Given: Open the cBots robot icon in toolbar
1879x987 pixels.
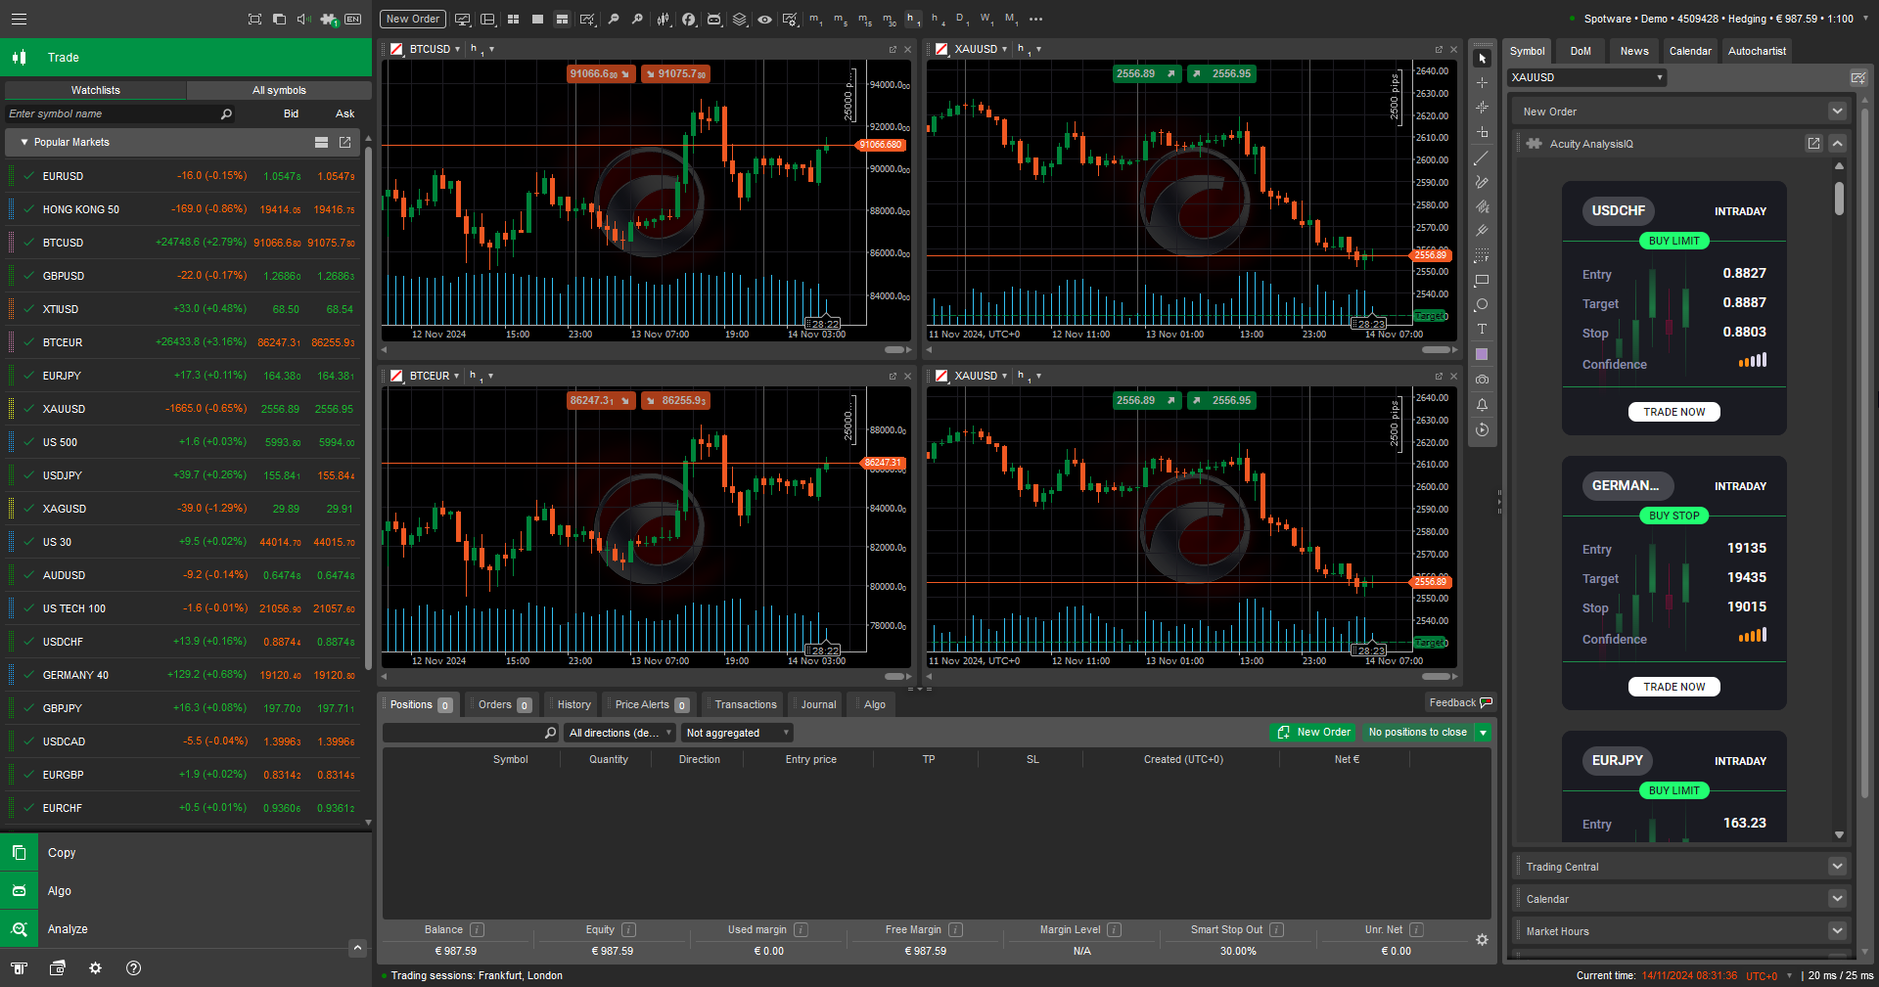Looking at the screenshot, I should click(x=714, y=19).
